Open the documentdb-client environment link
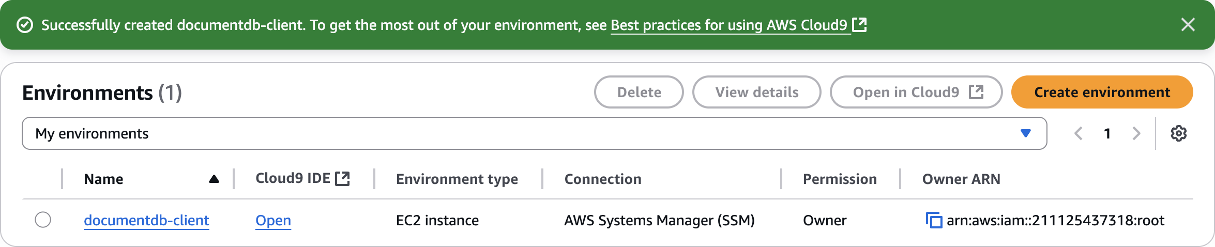 pyautogui.click(x=146, y=220)
